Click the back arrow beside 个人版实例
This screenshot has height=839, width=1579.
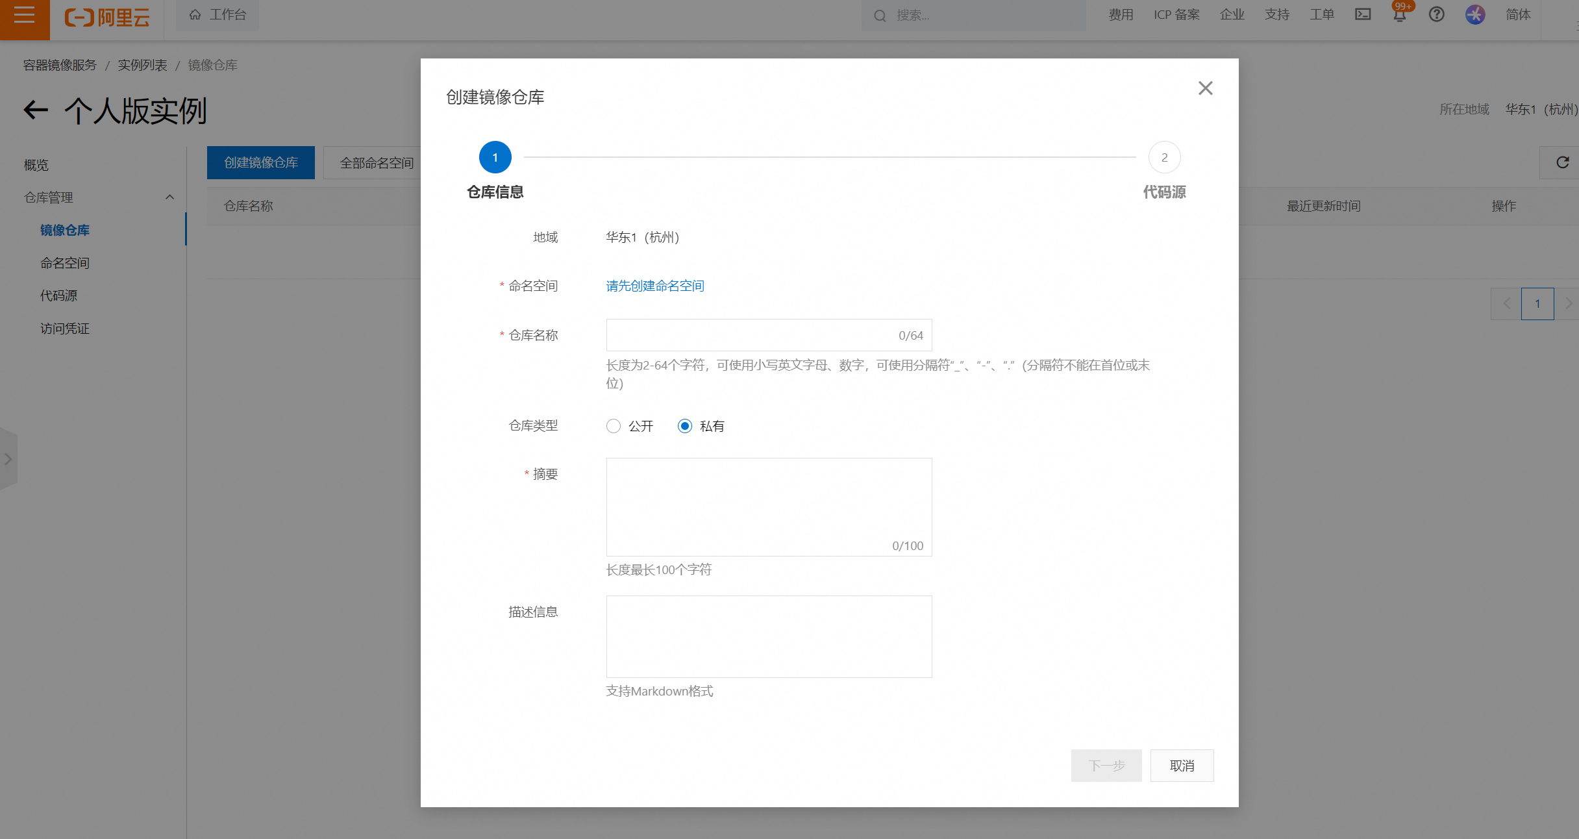pos(36,110)
